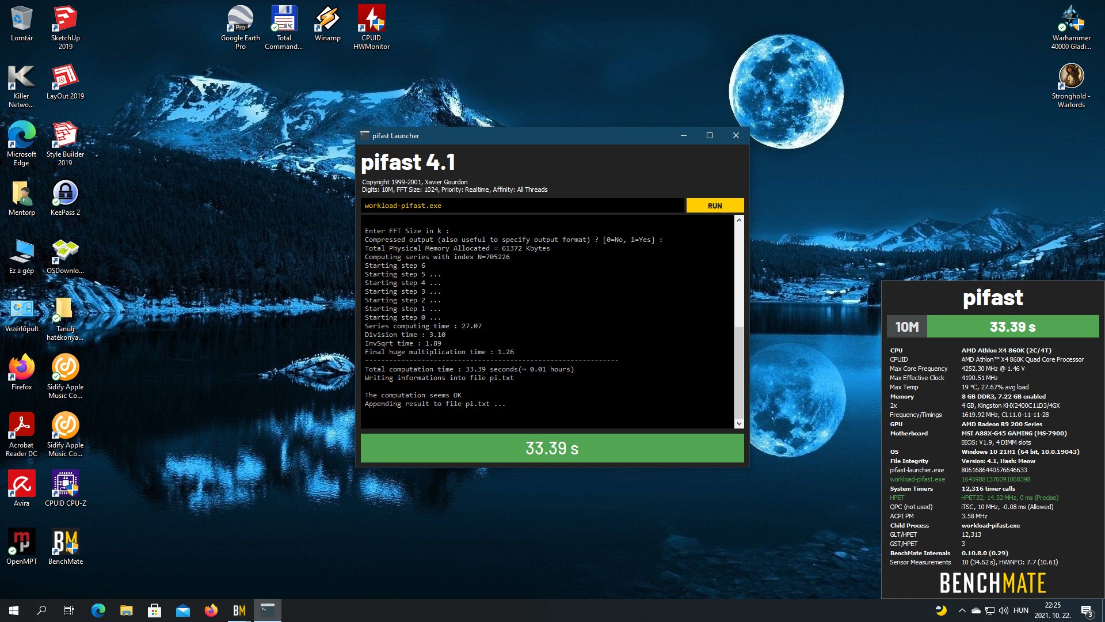Open the Lomtár recycle bin icon
This screenshot has width=1105, height=622.
pyautogui.click(x=22, y=24)
